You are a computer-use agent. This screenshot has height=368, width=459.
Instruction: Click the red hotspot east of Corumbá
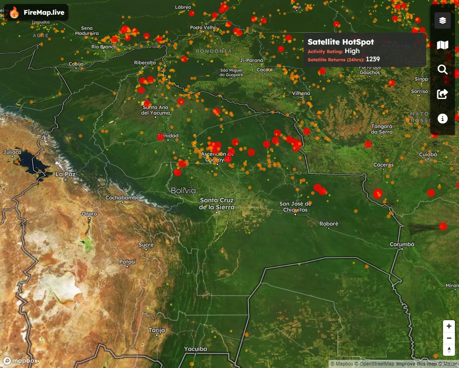(x=443, y=226)
